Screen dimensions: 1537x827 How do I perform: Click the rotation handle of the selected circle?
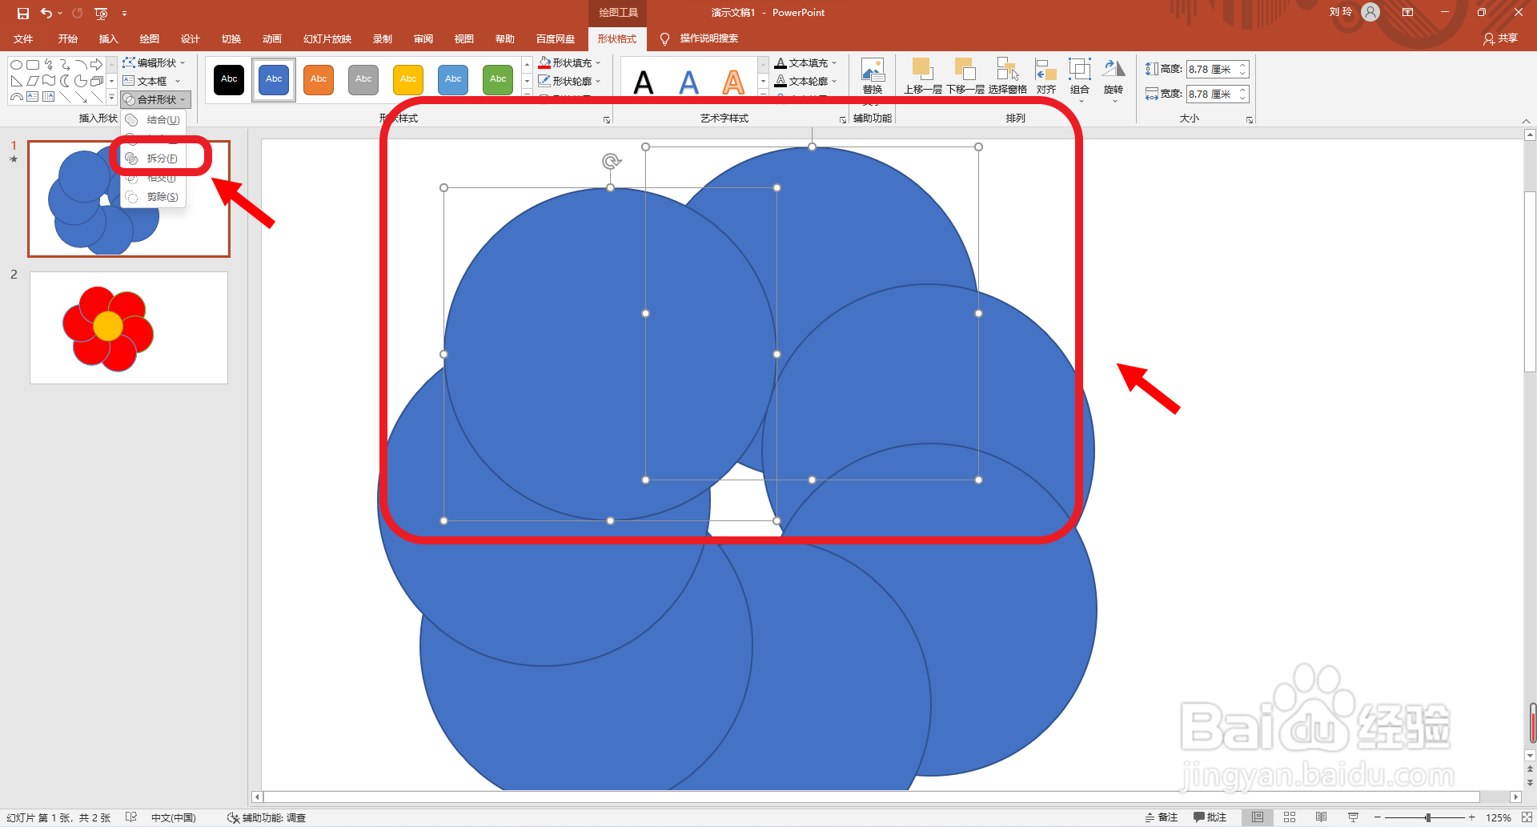coord(611,162)
